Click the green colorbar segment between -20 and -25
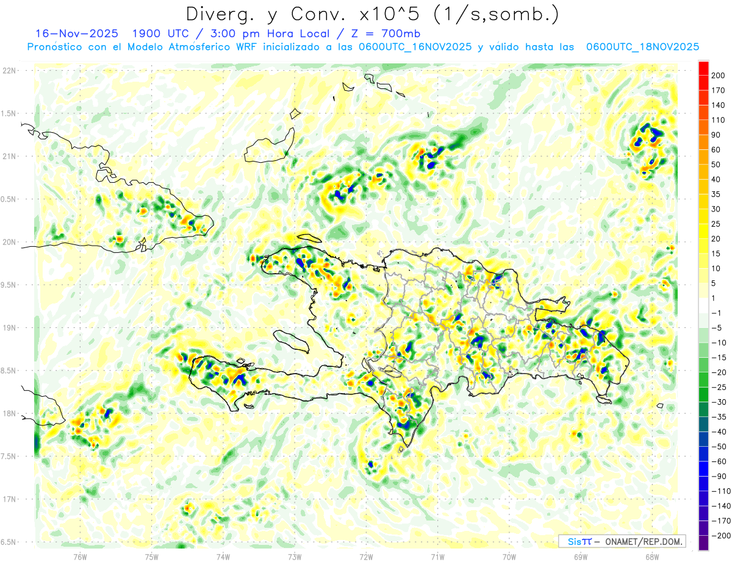This screenshot has height=565, width=732. coord(704,379)
